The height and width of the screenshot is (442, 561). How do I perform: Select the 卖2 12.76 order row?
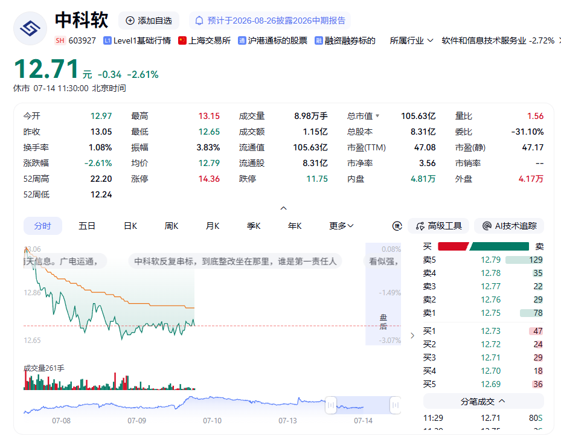click(483, 299)
